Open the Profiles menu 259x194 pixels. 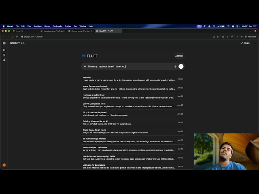pyautogui.click(x=68, y=26)
